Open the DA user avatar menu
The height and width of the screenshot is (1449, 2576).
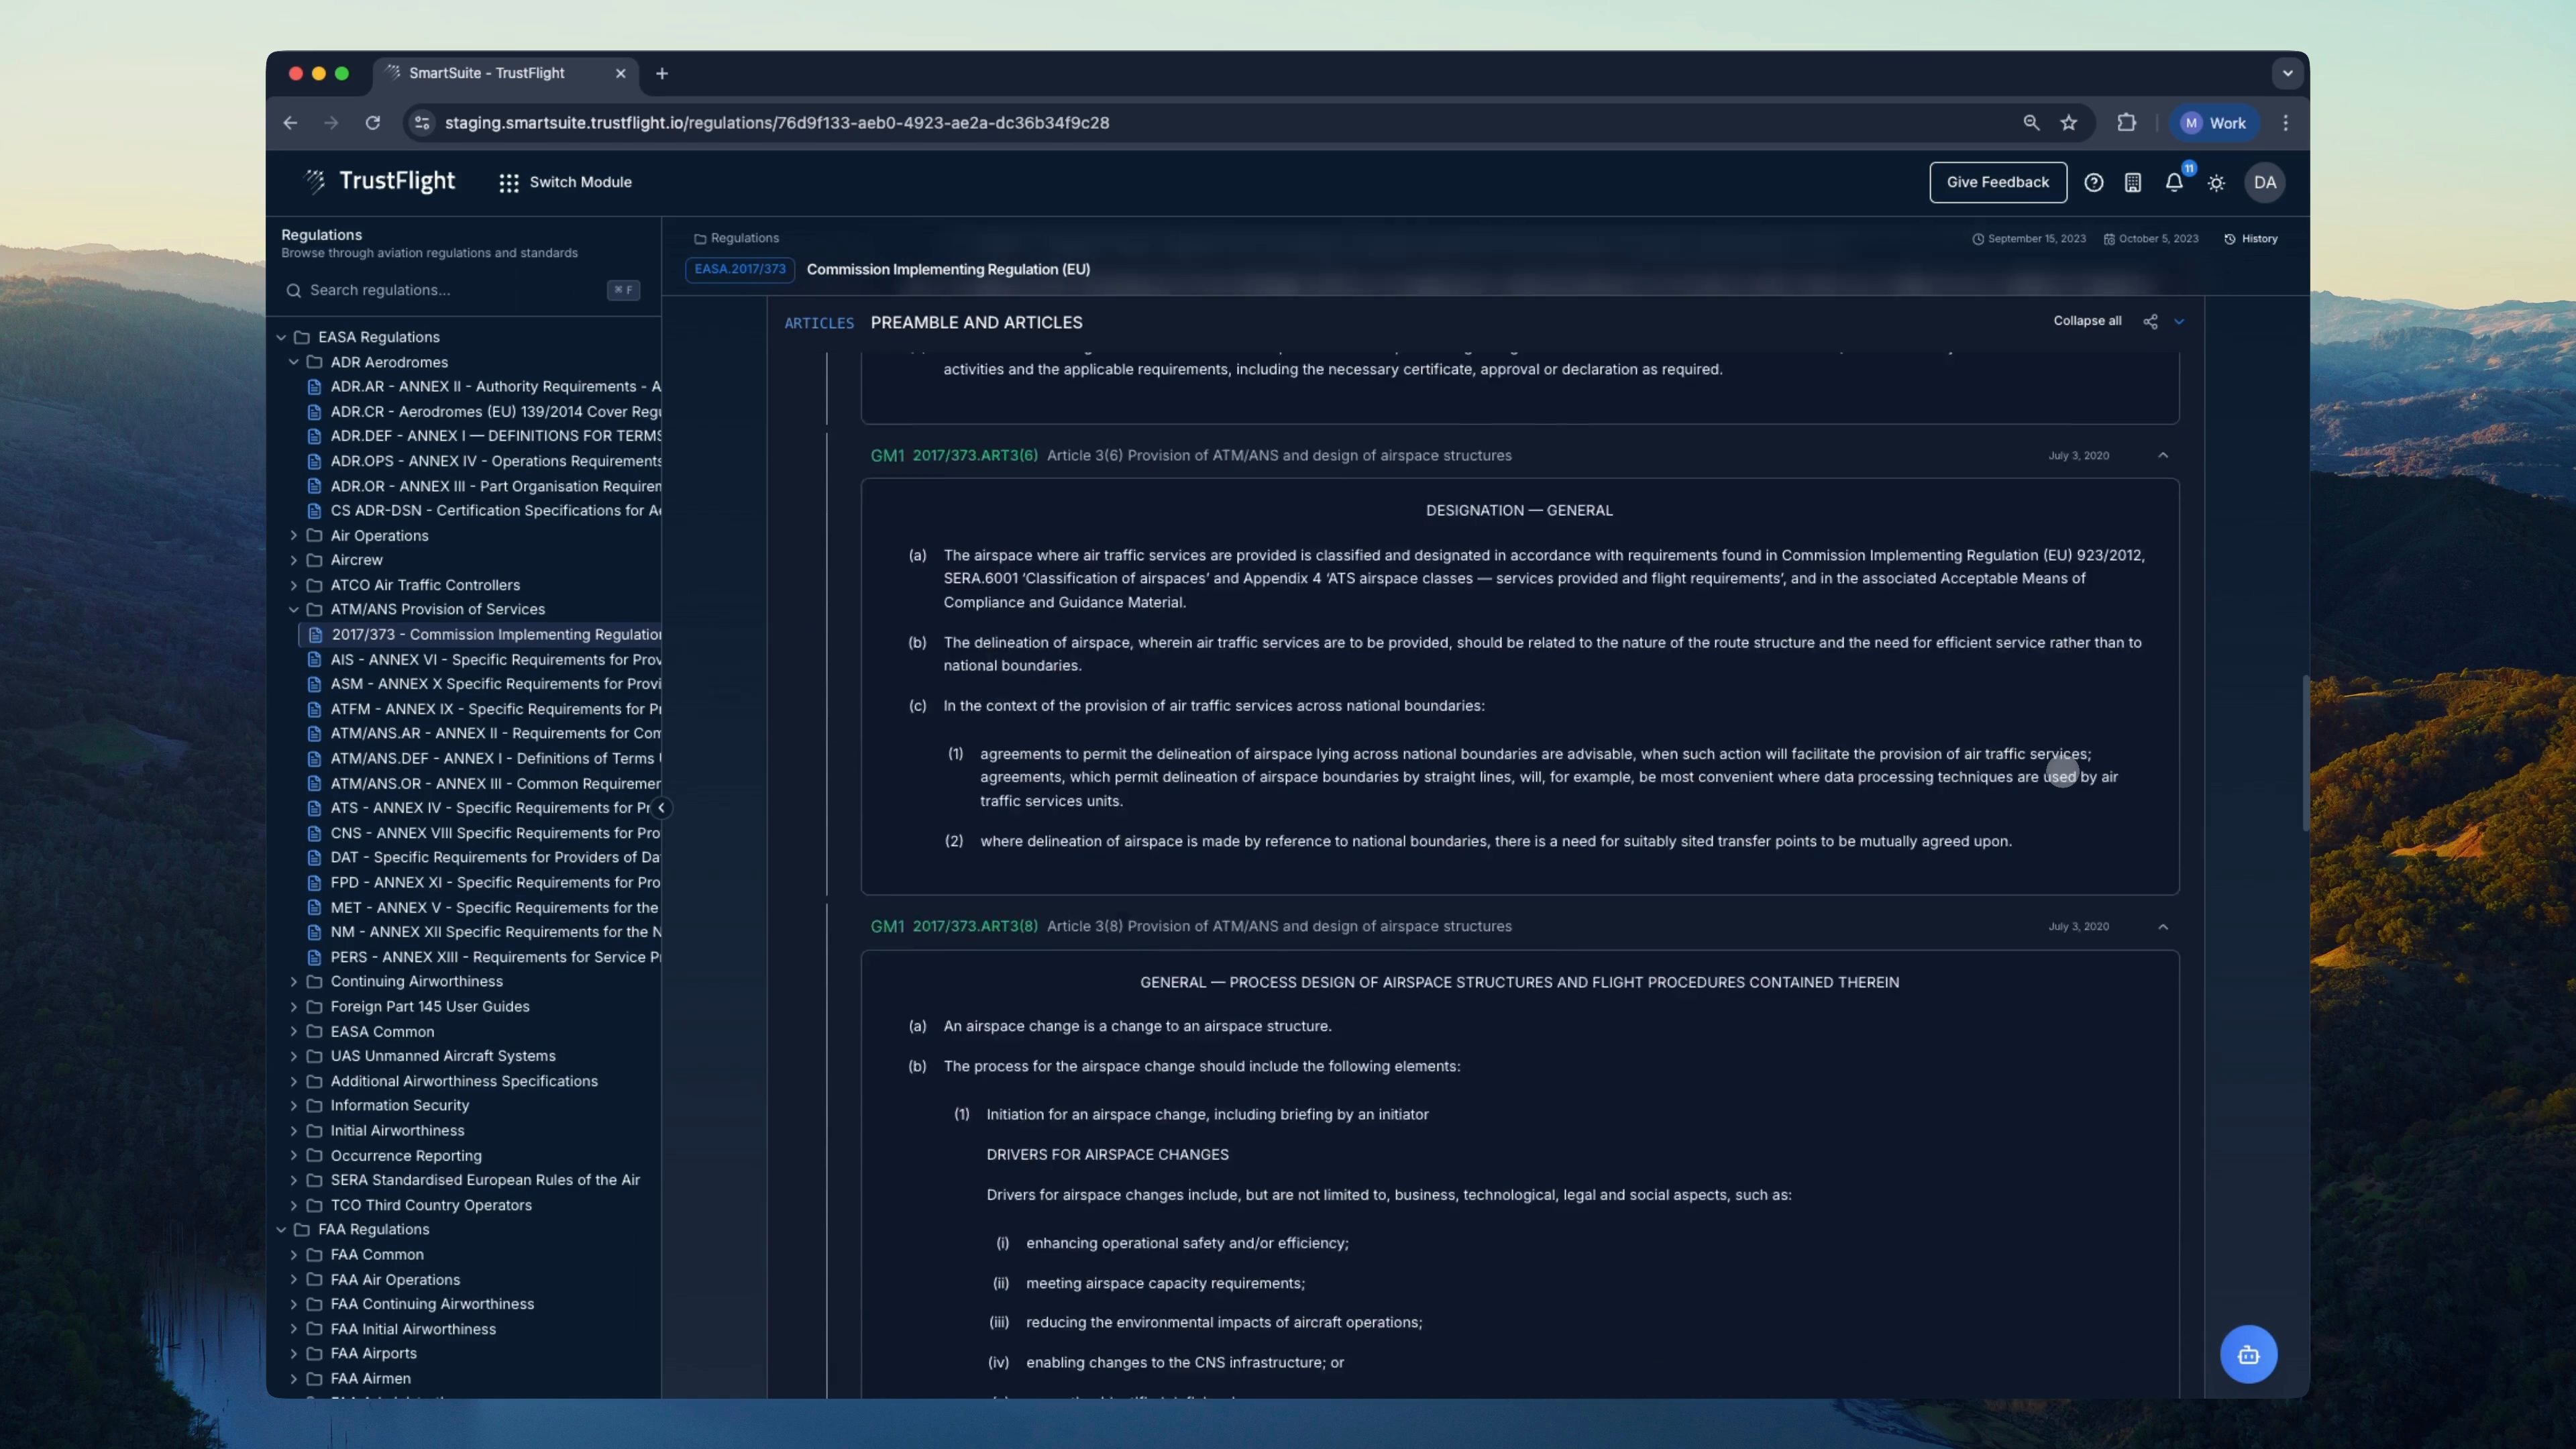point(2264,183)
